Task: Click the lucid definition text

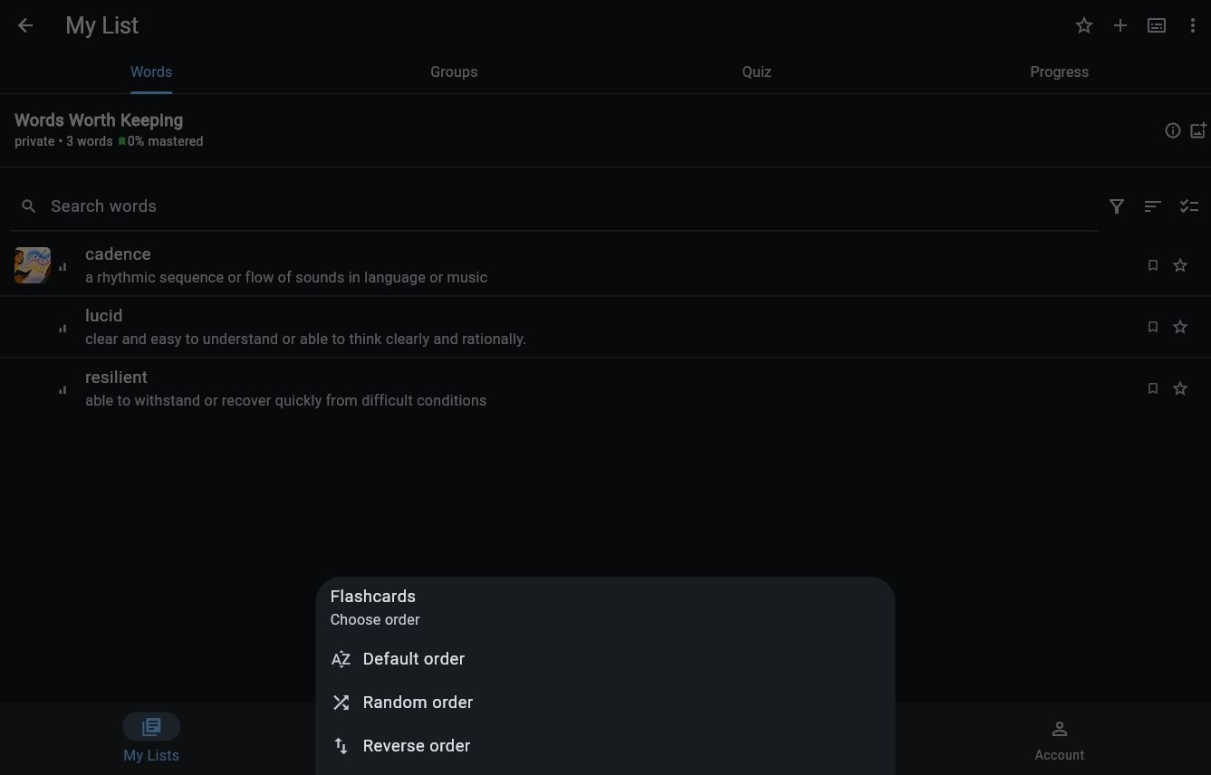Action: pos(305,339)
